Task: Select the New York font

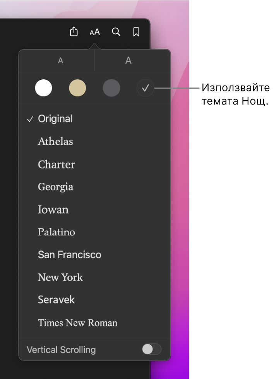Action: pyautogui.click(x=94, y=277)
